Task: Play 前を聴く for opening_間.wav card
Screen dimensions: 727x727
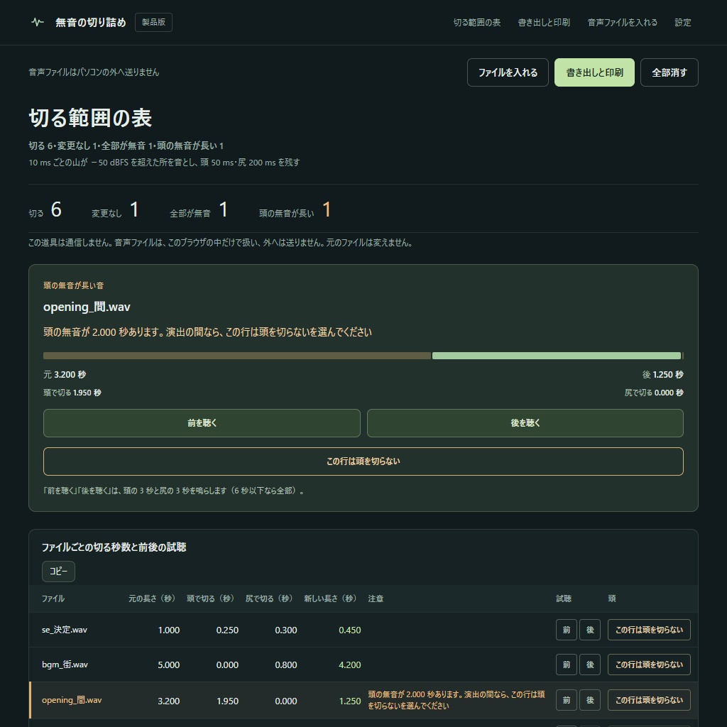Action: (202, 423)
